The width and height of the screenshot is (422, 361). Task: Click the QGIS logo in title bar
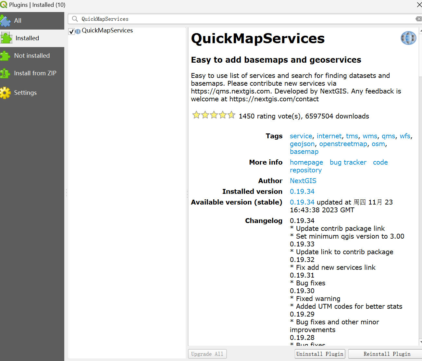click(4, 5)
